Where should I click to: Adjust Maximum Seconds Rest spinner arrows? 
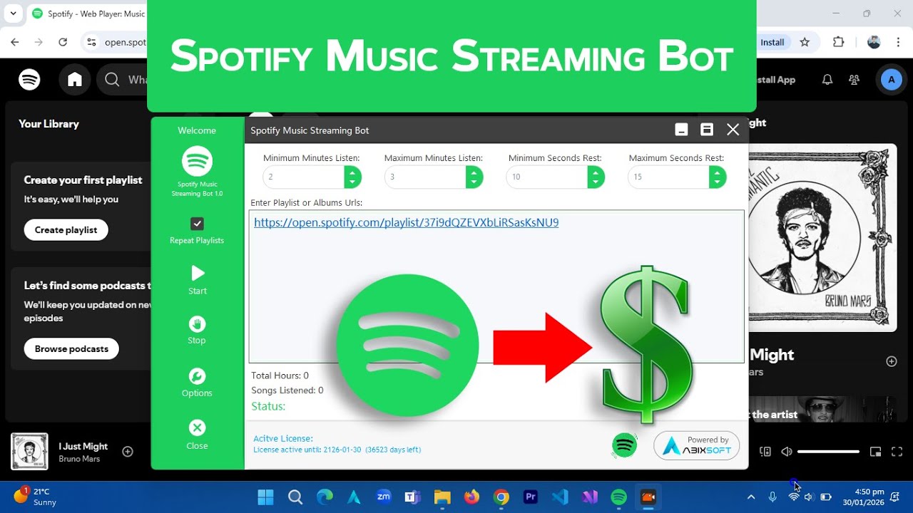(718, 177)
